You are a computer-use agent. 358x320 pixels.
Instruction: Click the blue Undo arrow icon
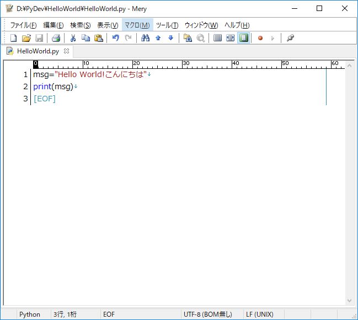(x=115, y=38)
